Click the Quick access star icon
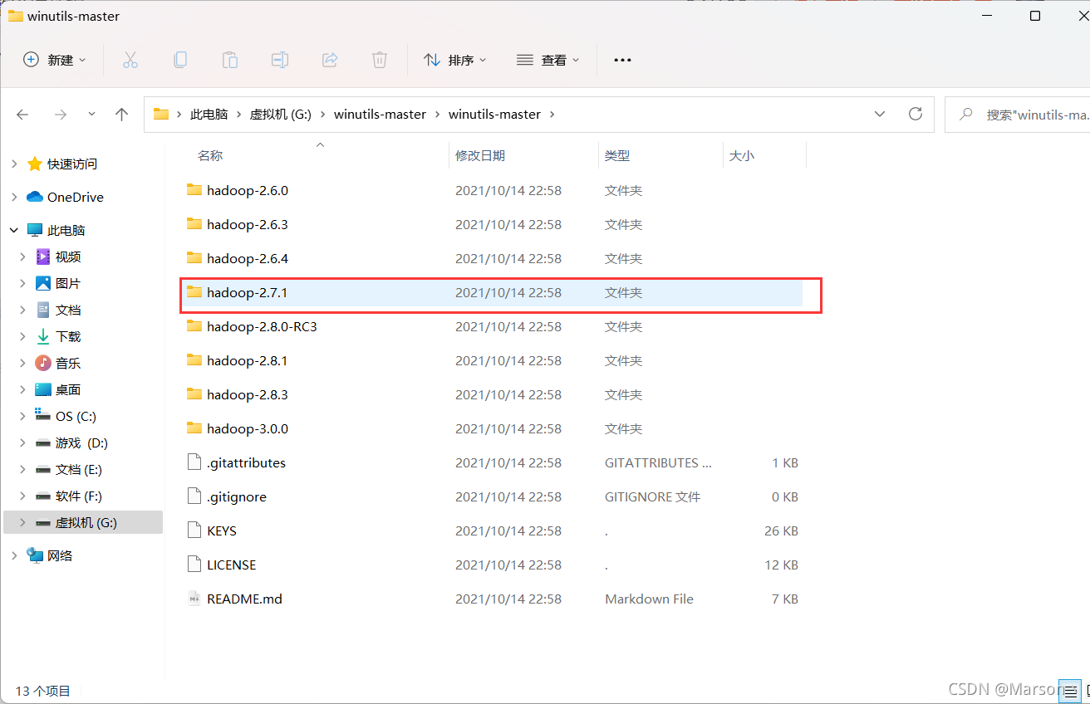This screenshot has width=1090, height=704. [35, 164]
